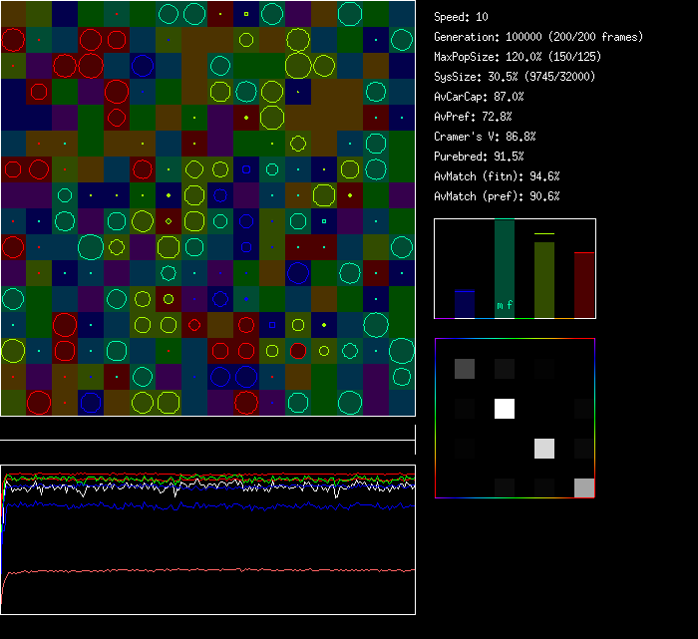Select the dark red histogram bar
Screen dimensions: 698x639
tap(584, 285)
